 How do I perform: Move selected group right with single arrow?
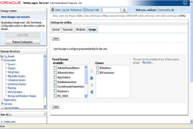(x=92, y=71)
